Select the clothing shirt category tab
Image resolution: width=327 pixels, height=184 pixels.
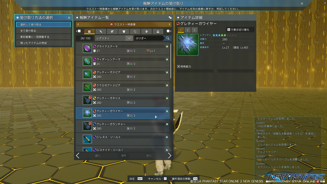124,31
